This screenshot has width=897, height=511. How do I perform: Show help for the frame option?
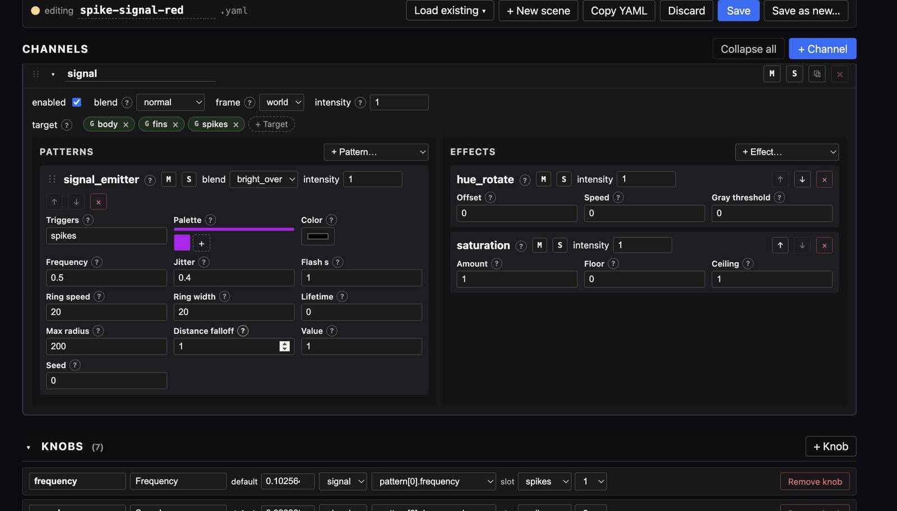coord(249,103)
